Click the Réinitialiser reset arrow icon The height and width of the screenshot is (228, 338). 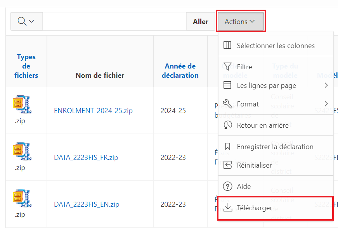point(228,165)
